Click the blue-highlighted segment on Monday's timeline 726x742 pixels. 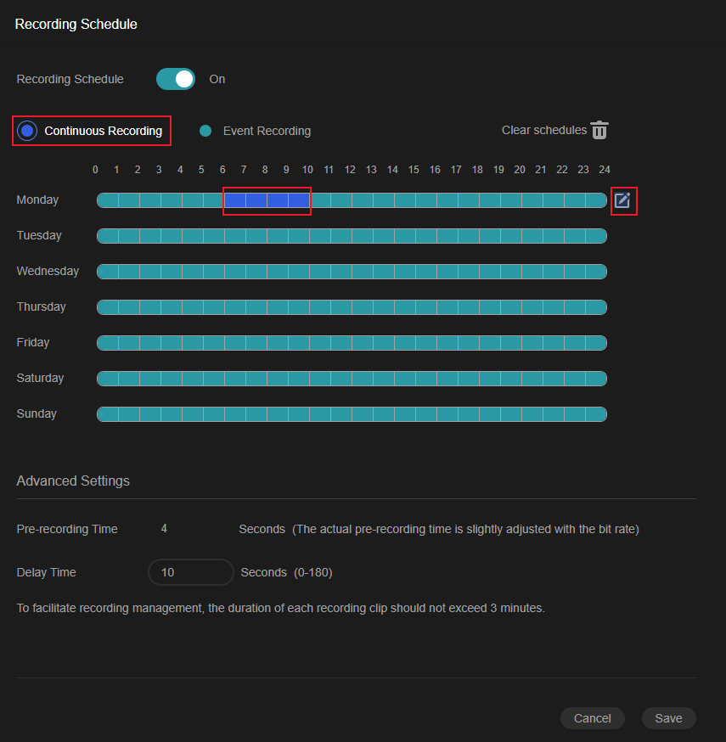point(267,200)
